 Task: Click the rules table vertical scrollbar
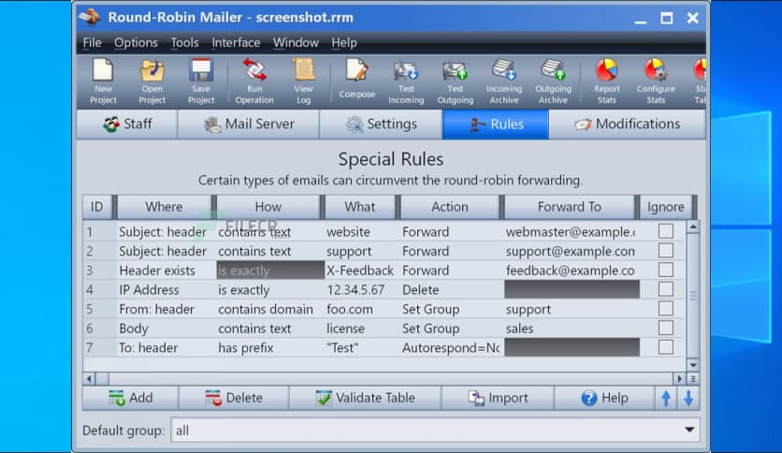pos(693,295)
